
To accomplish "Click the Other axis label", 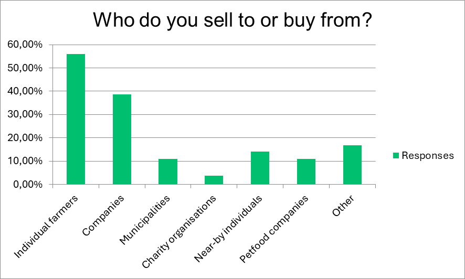I will [x=343, y=205].
